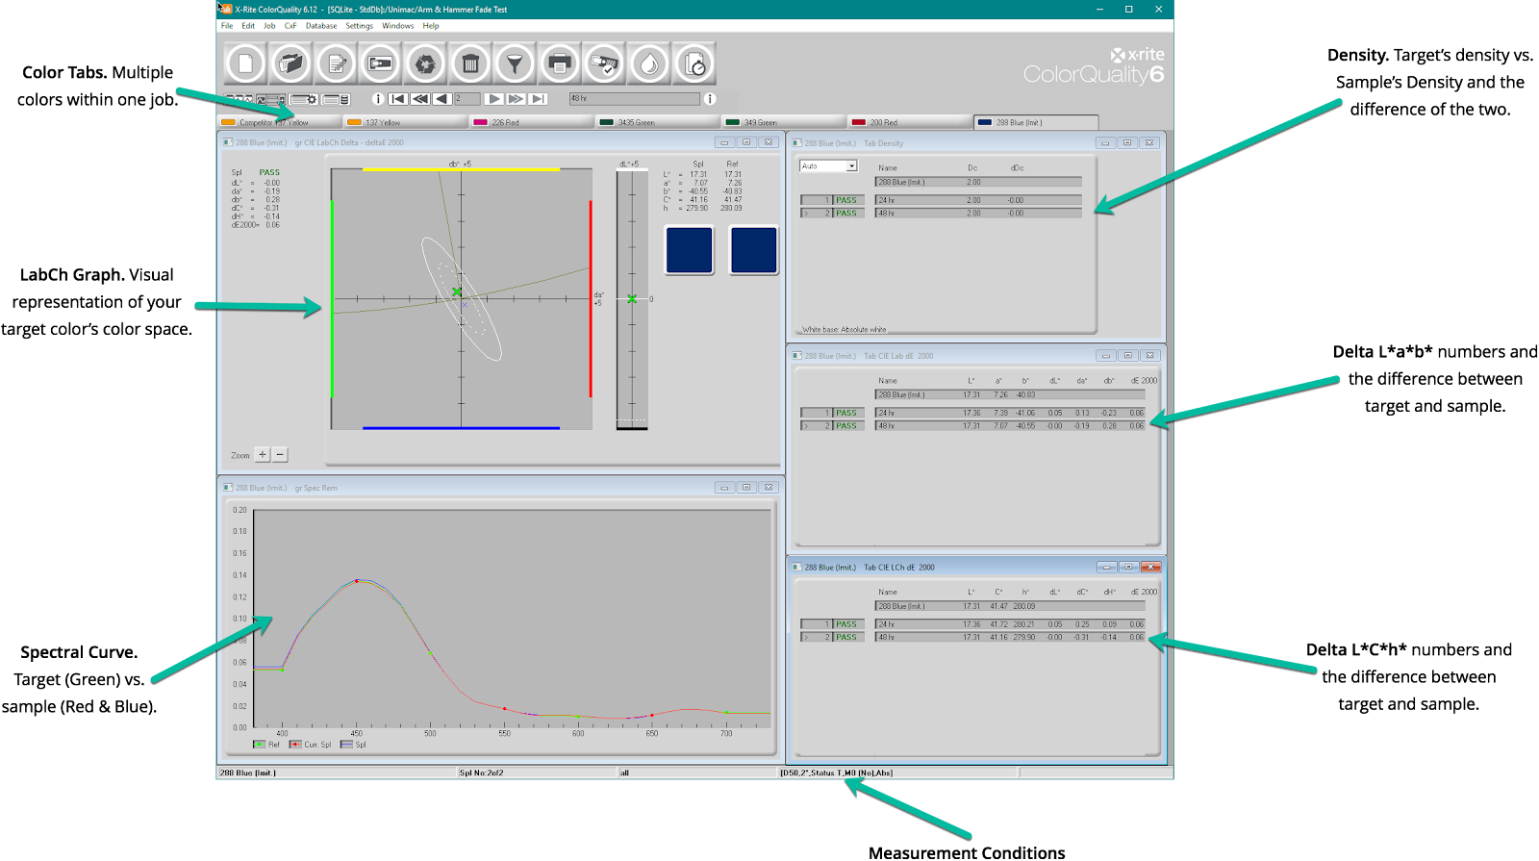Click the right blue reference color swatch

point(754,250)
